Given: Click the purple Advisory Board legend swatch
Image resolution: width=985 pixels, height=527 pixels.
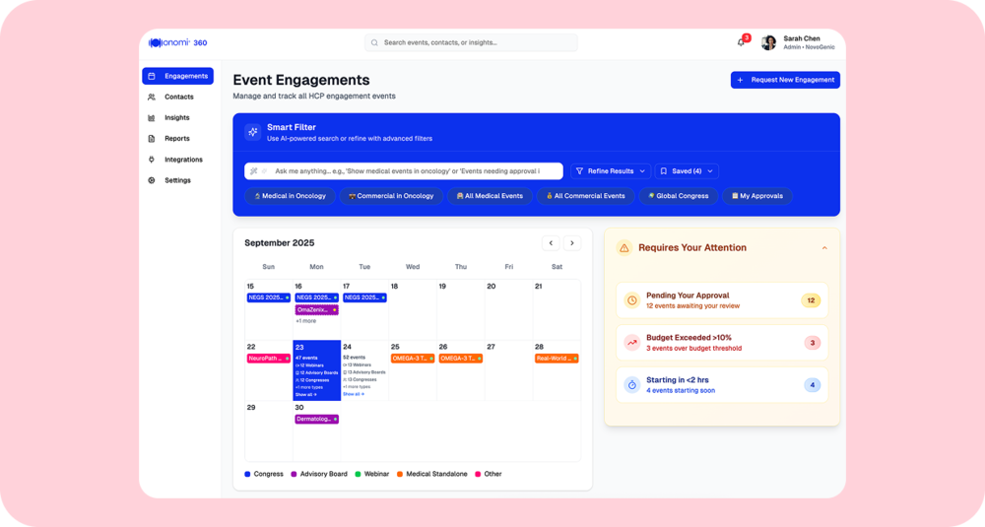Looking at the screenshot, I should pos(294,474).
